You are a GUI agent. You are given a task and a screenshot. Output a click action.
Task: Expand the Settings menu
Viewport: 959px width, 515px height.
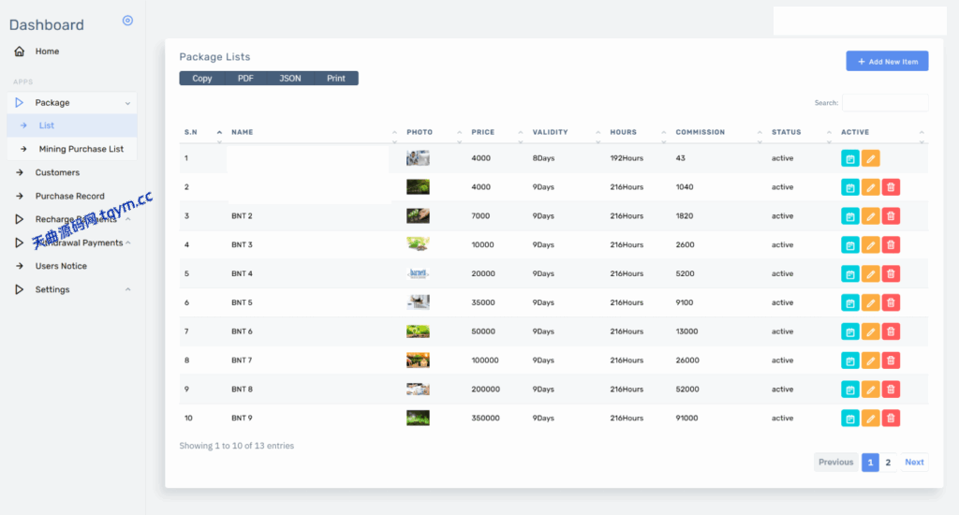(72, 289)
